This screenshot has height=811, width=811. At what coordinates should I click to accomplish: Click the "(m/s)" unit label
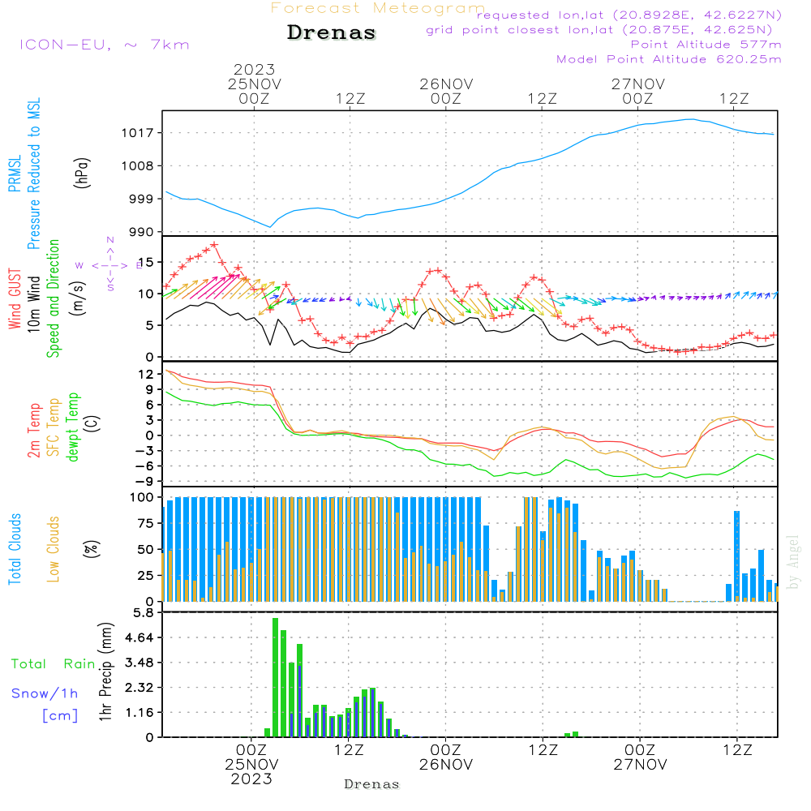[78, 298]
